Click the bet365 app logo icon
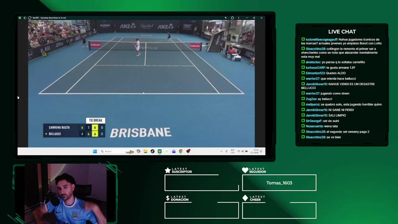 [20, 18]
